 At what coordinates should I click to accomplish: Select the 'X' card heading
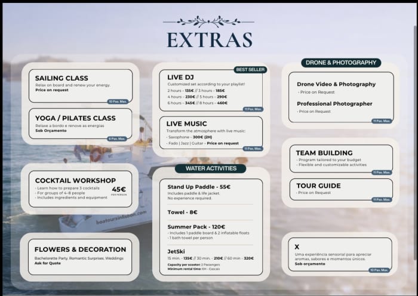pos(297,246)
